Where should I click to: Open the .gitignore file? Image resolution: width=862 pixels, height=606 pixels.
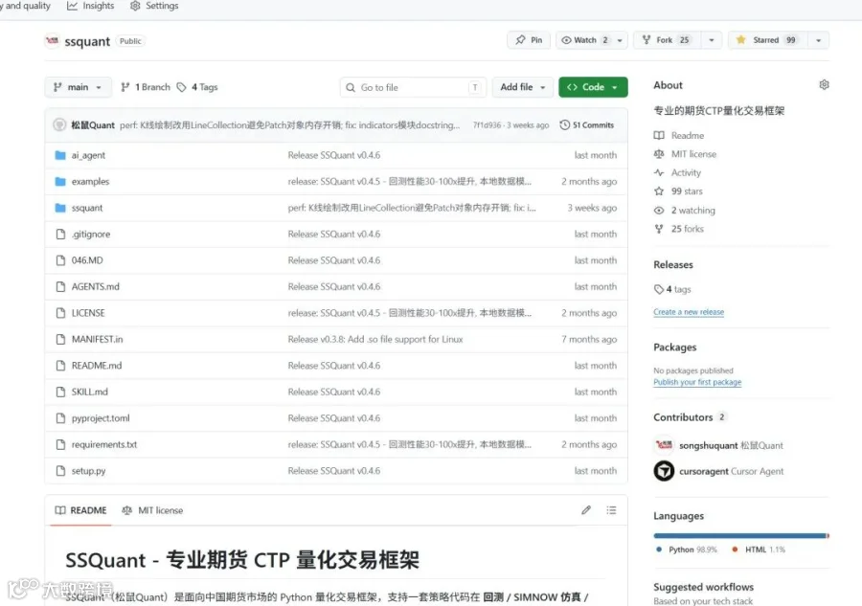[91, 235]
